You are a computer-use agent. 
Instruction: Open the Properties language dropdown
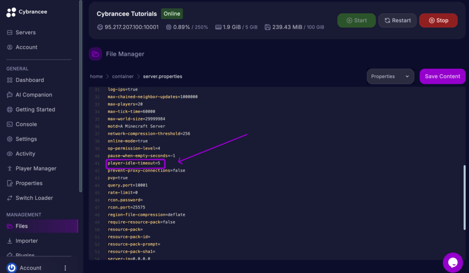[x=390, y=76]
